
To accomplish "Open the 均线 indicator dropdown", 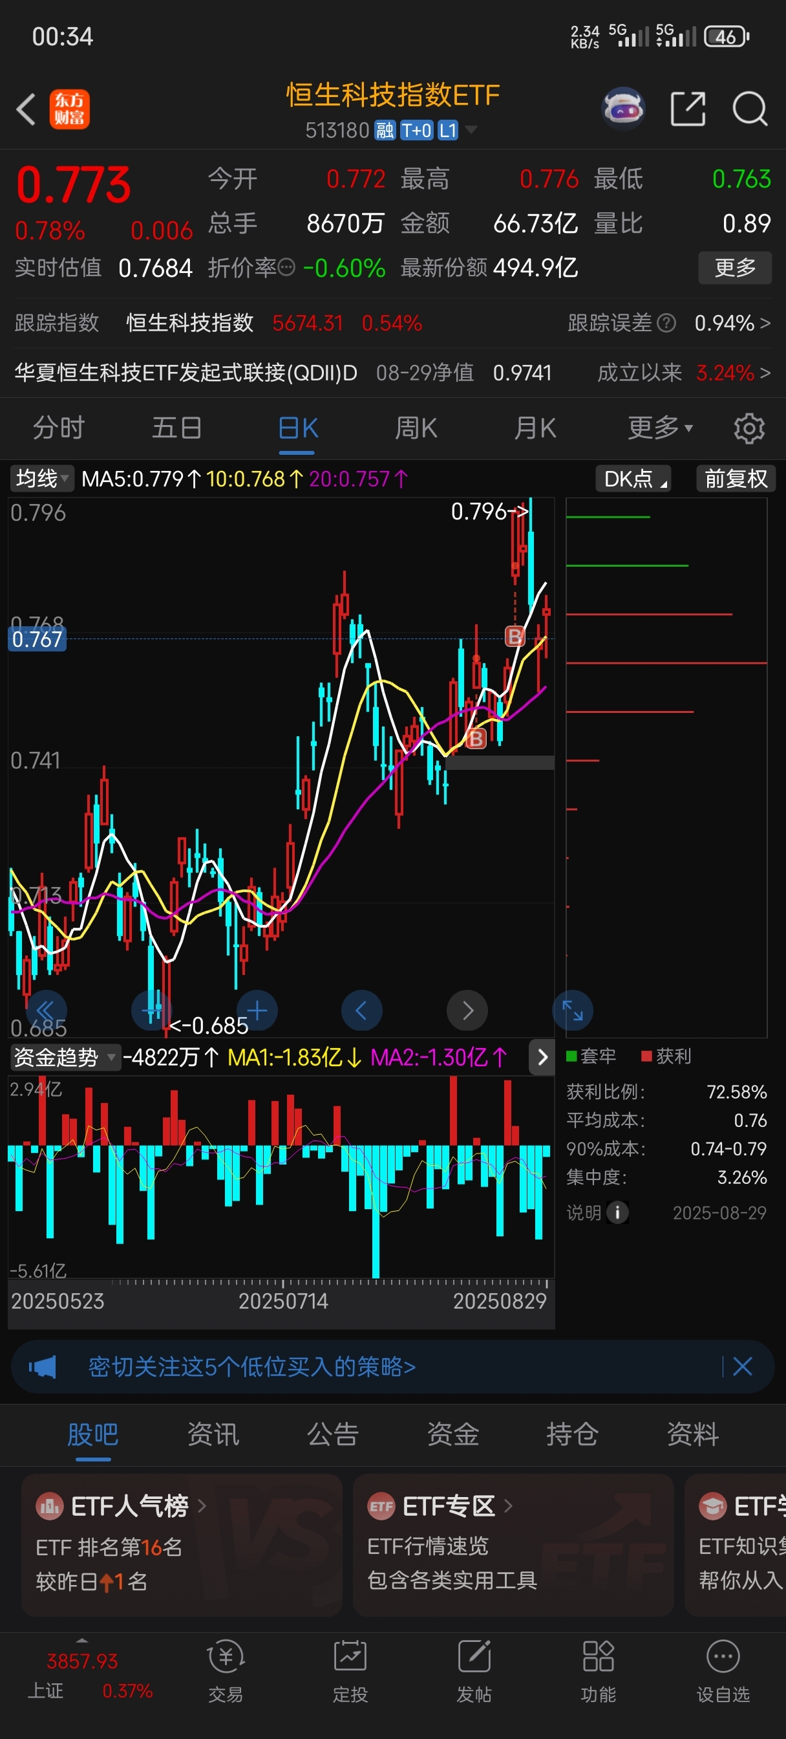I will point(41,479).
